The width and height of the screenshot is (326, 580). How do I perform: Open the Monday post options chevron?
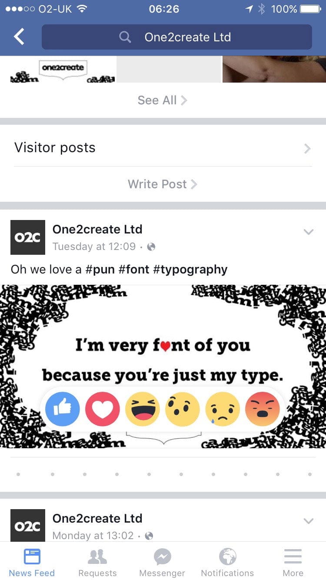[x=308, y=521]
